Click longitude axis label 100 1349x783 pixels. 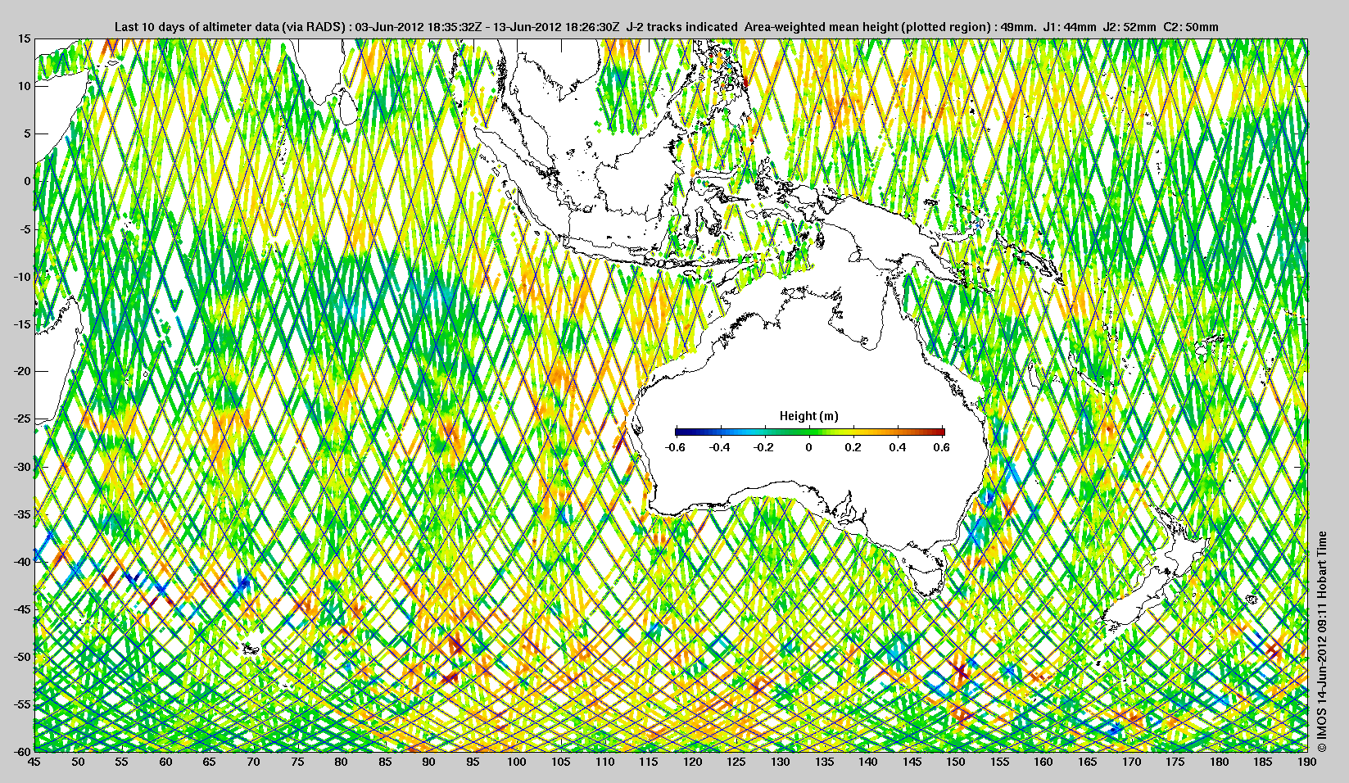pyautogui.click(x=517, y=762)
